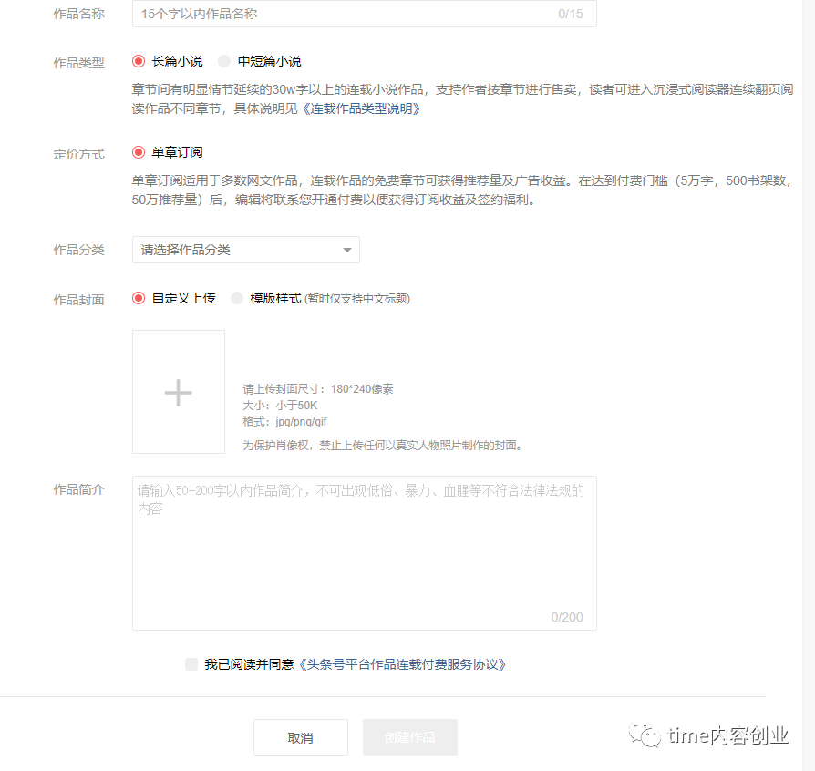Click the plus icon to upload cover
Image resolution: width=815 pixels, height=771 pixels.
[x=179, y=392]
